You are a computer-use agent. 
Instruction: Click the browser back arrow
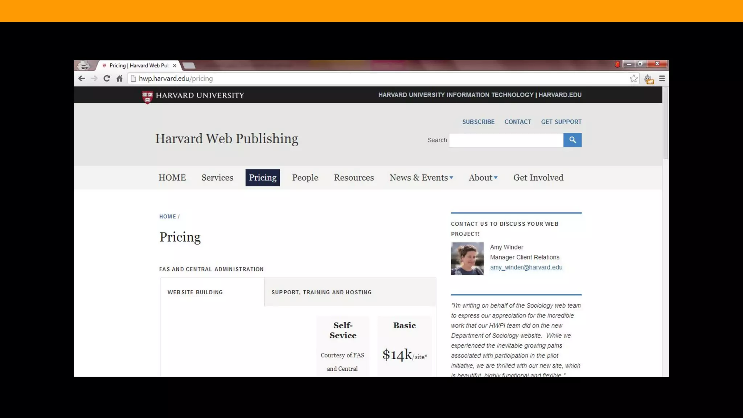click(82, 78)
